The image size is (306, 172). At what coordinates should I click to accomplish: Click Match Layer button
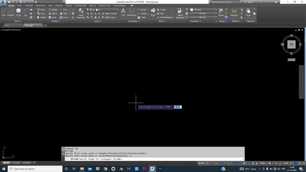tap(109, 17)
